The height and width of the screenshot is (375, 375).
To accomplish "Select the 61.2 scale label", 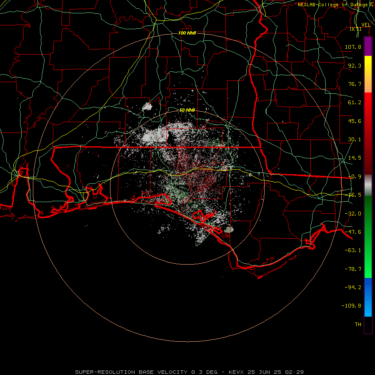I will tap(355, 102).
